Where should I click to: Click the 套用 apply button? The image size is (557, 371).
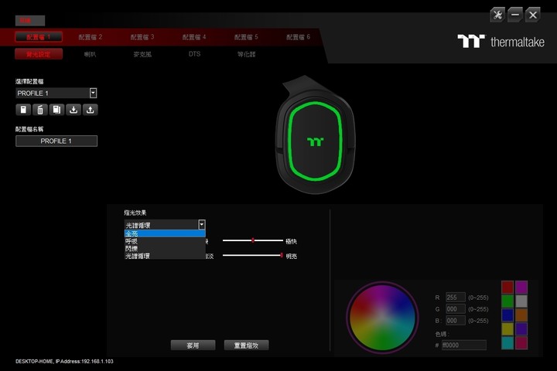(x=193, y=345)
